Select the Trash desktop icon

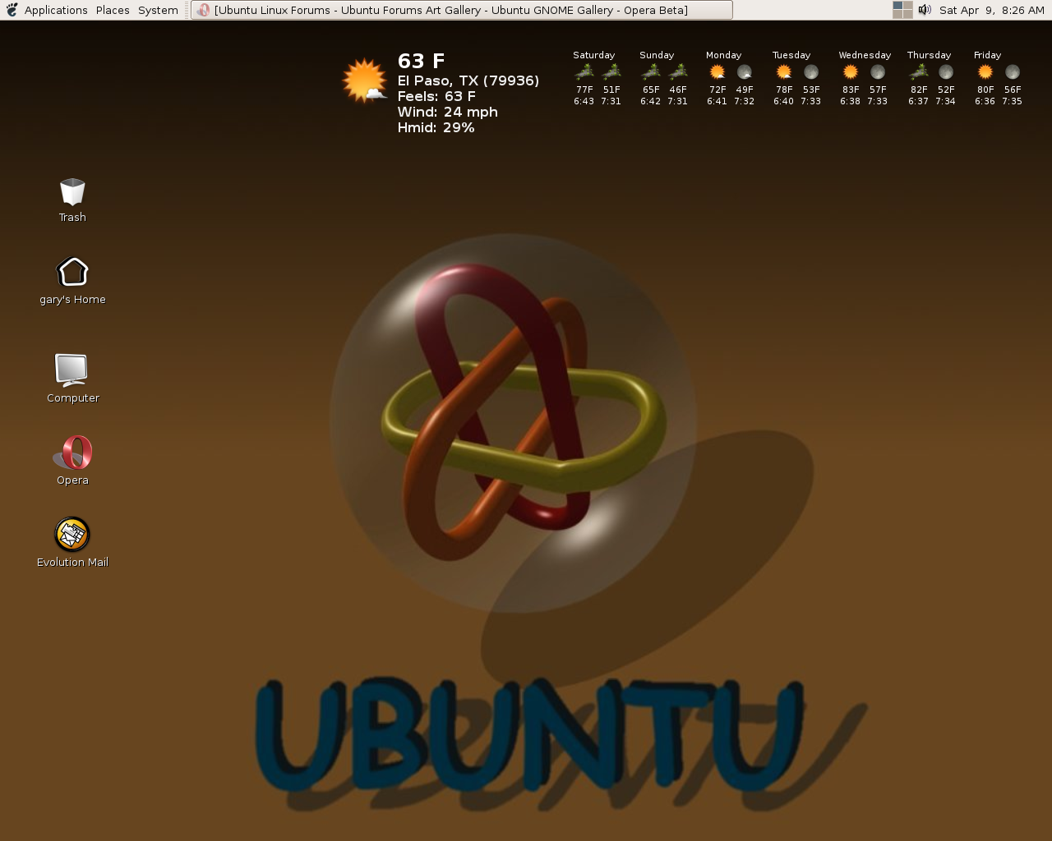[72, 200]
